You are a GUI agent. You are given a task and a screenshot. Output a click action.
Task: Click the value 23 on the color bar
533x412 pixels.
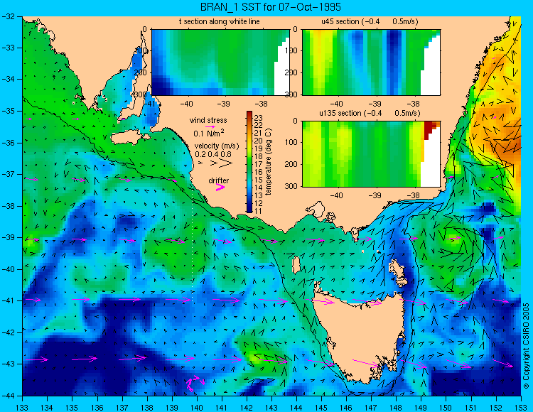click(259, 118)
